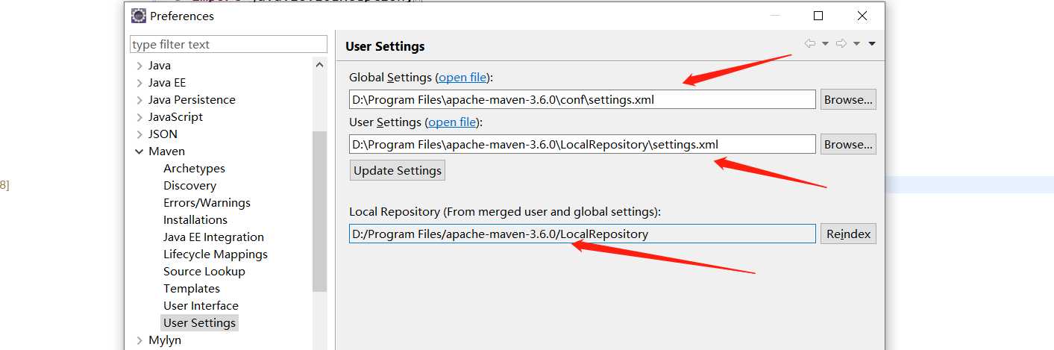Click the Preferences window icon in title bar
This screenshot has width=1054, height=350.
(138, 16)
